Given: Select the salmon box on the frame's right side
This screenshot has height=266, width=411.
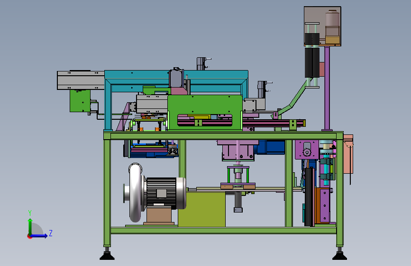Looking at the screenshot, I should [x=348, y=154].
